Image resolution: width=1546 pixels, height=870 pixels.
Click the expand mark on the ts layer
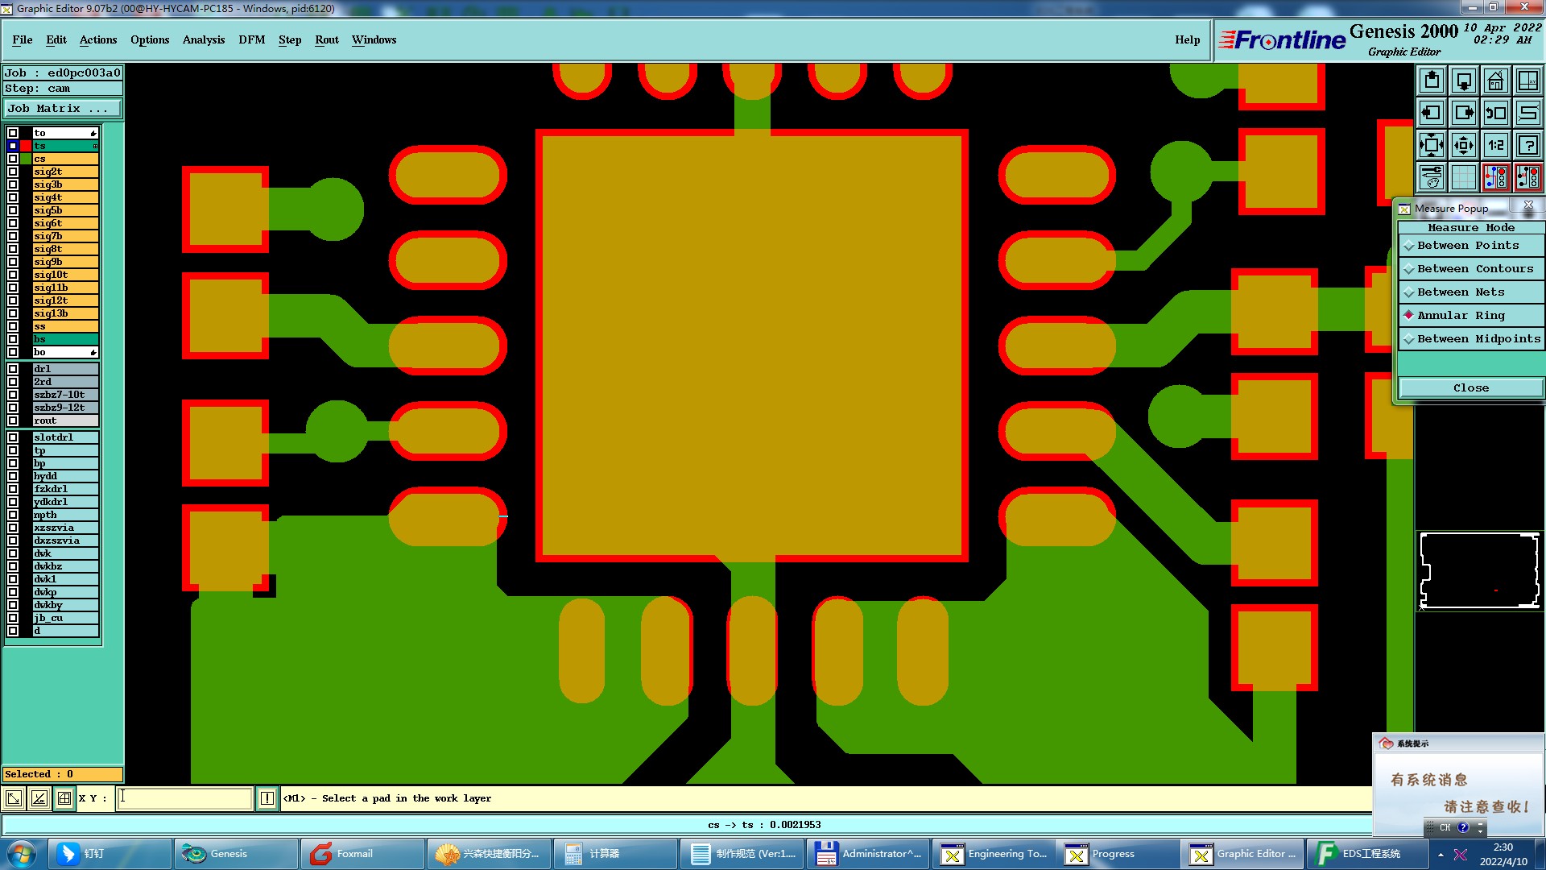pyautogui.click(x=95, y=146)
